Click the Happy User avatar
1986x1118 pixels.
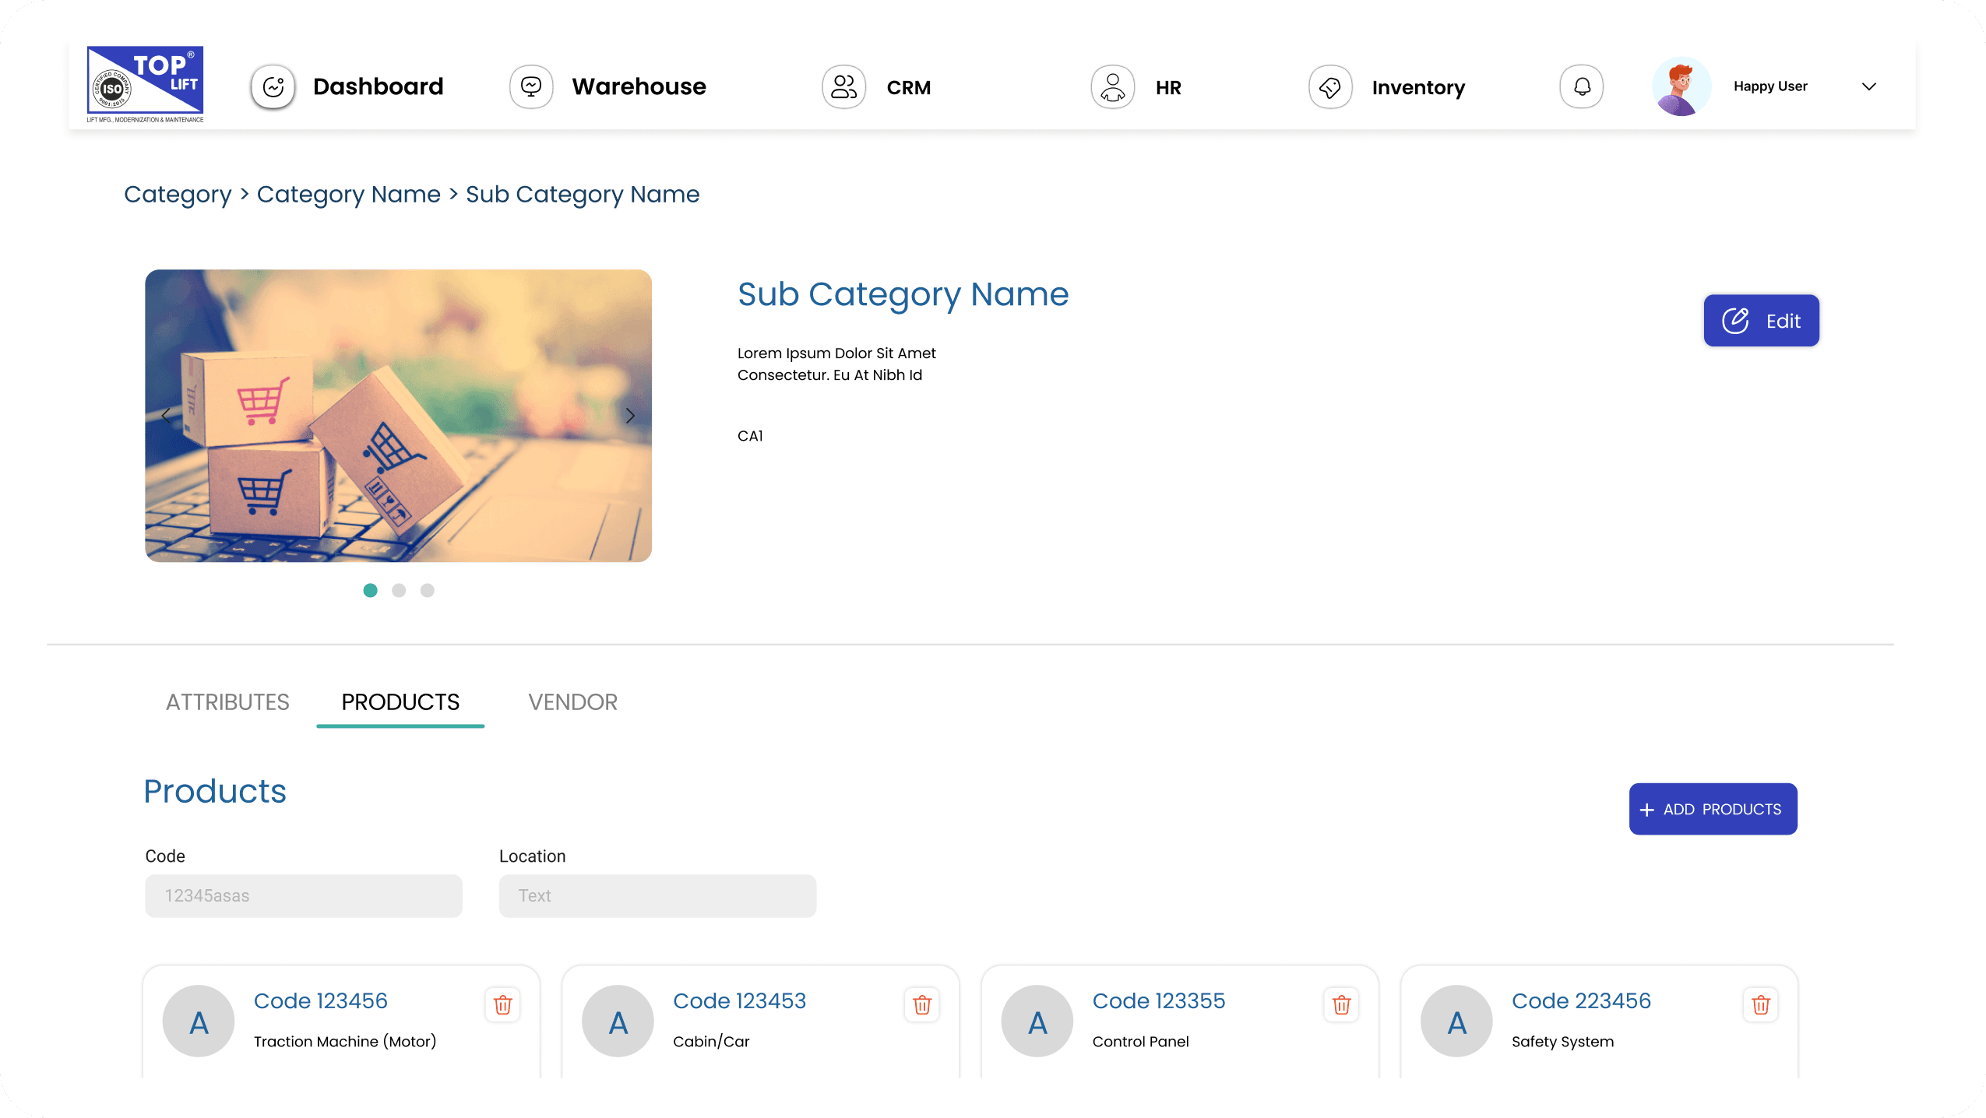(x=1681, y=86)
